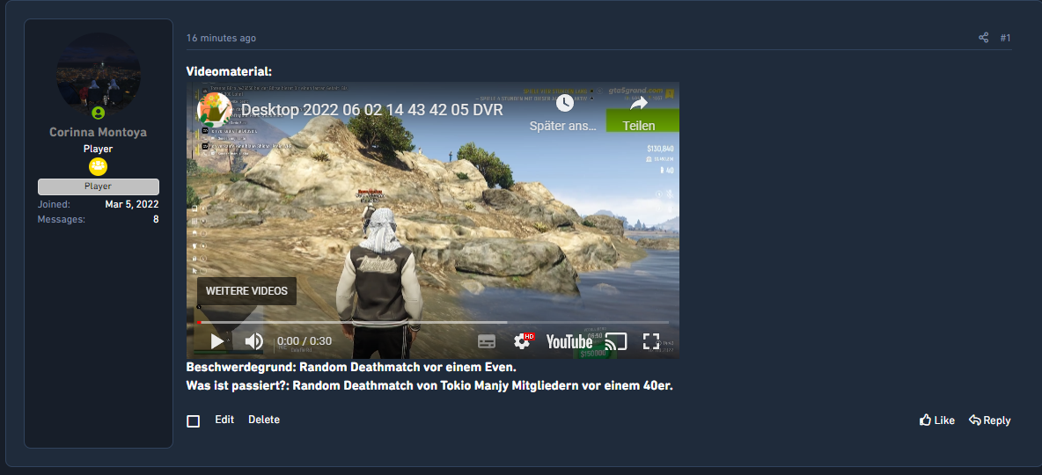Screen dimensions: 1042x475
Task: Open video title Desktop 2022 DVR
Action: coord(371,110)
